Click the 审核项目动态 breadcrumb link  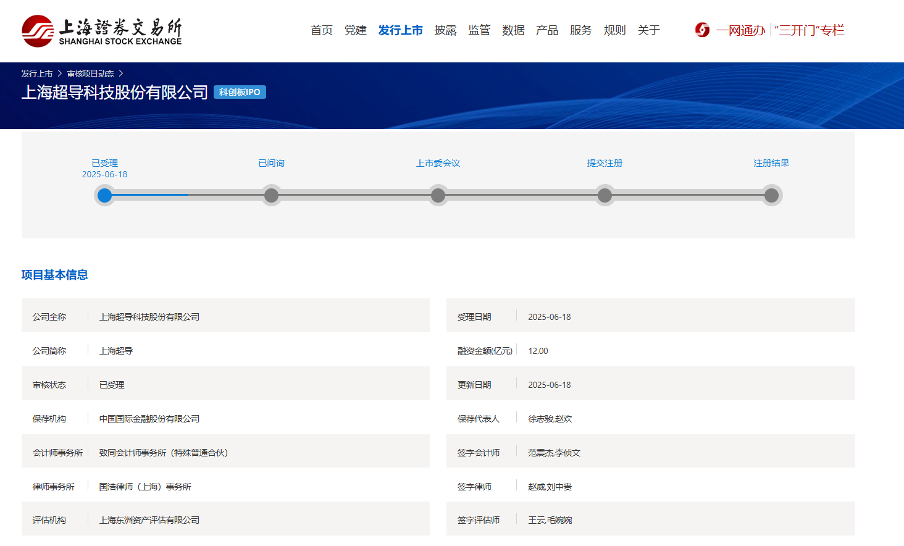click(91, 73)
